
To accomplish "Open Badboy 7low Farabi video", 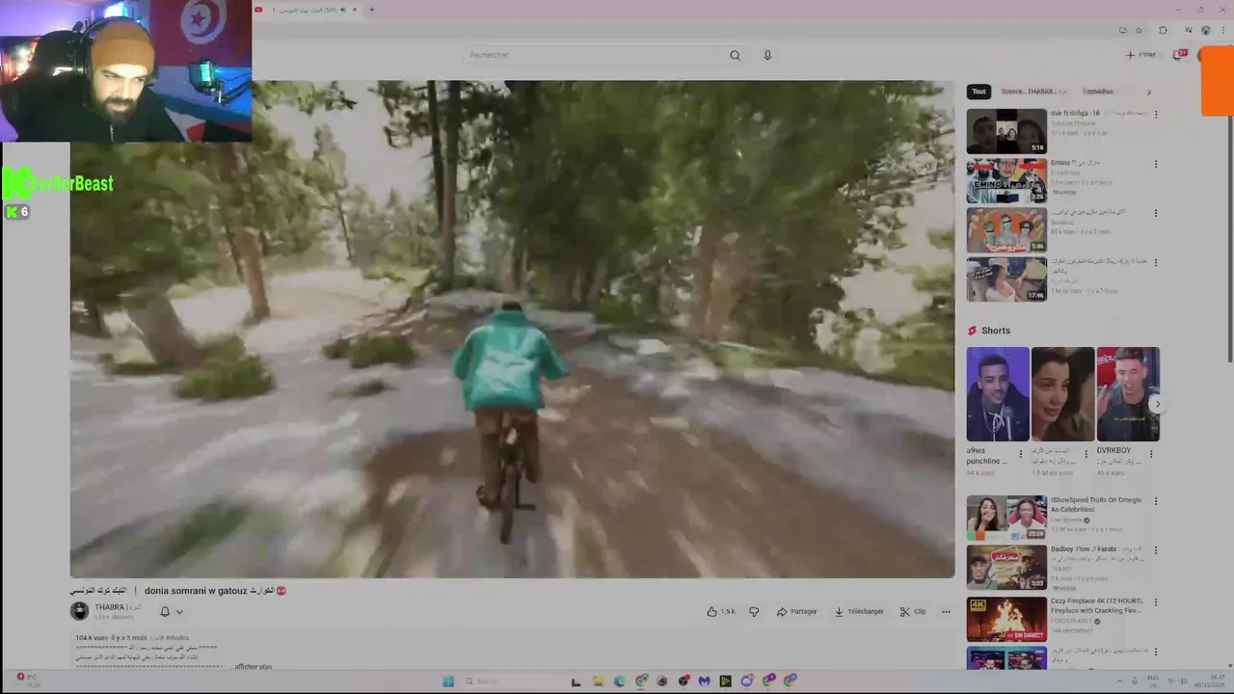I will pyautogui.click(x=1006, y=568).
